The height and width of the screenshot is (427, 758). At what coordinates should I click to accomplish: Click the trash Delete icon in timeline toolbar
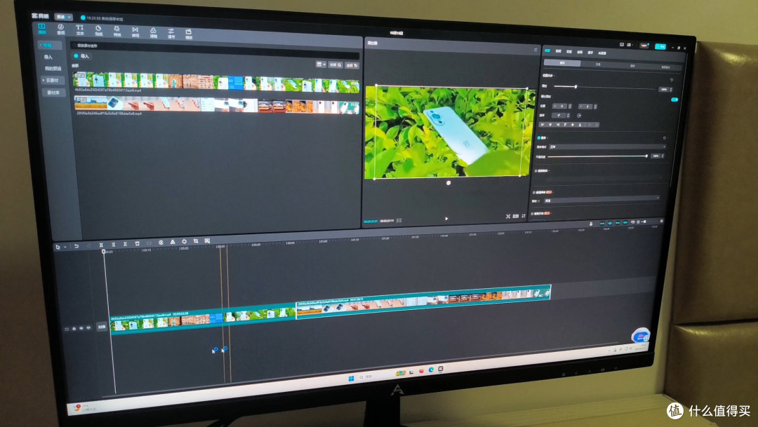point(138,244)
